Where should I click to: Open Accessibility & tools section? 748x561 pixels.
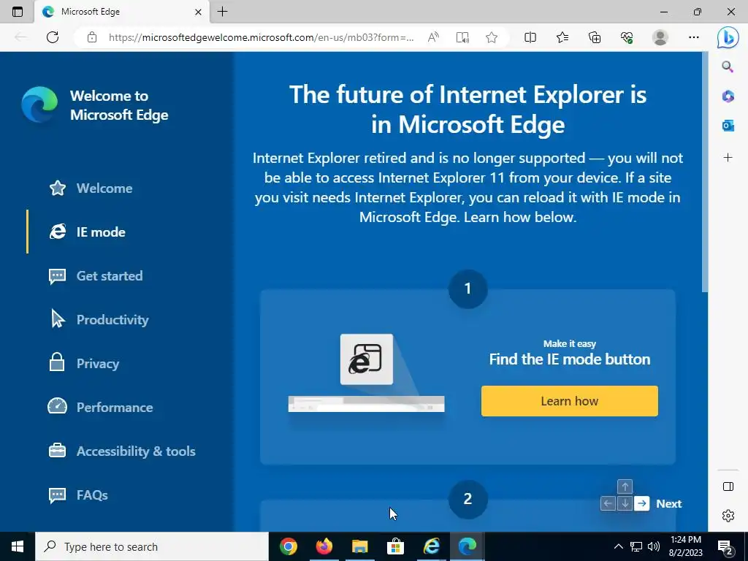(x=122, y=451)
